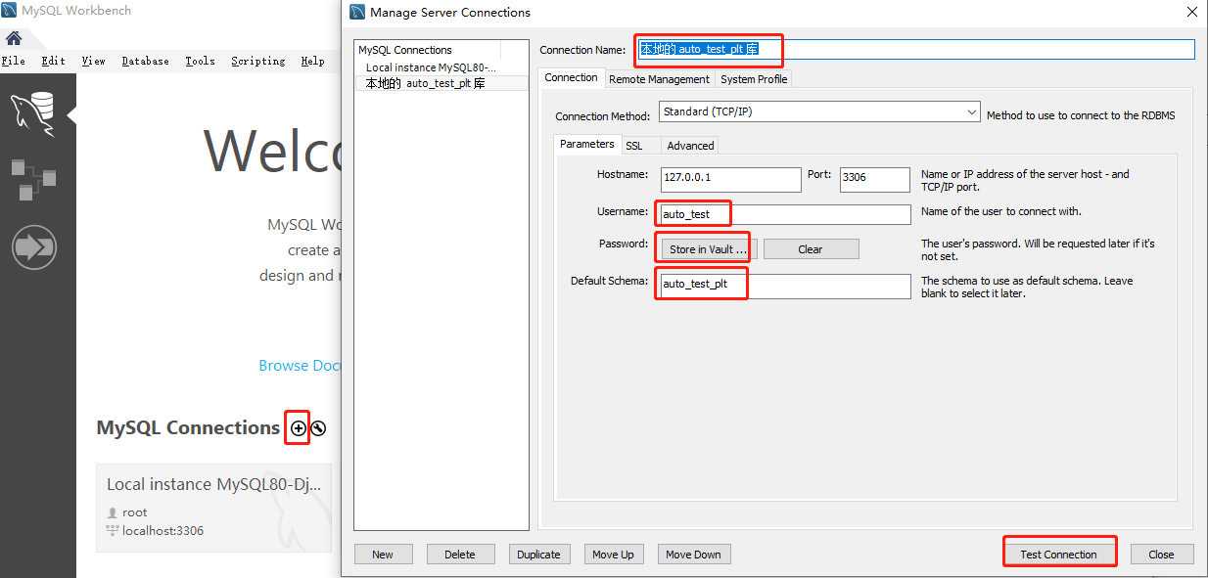
Task: Select the Advanced sub-tab
Action: 690,146
